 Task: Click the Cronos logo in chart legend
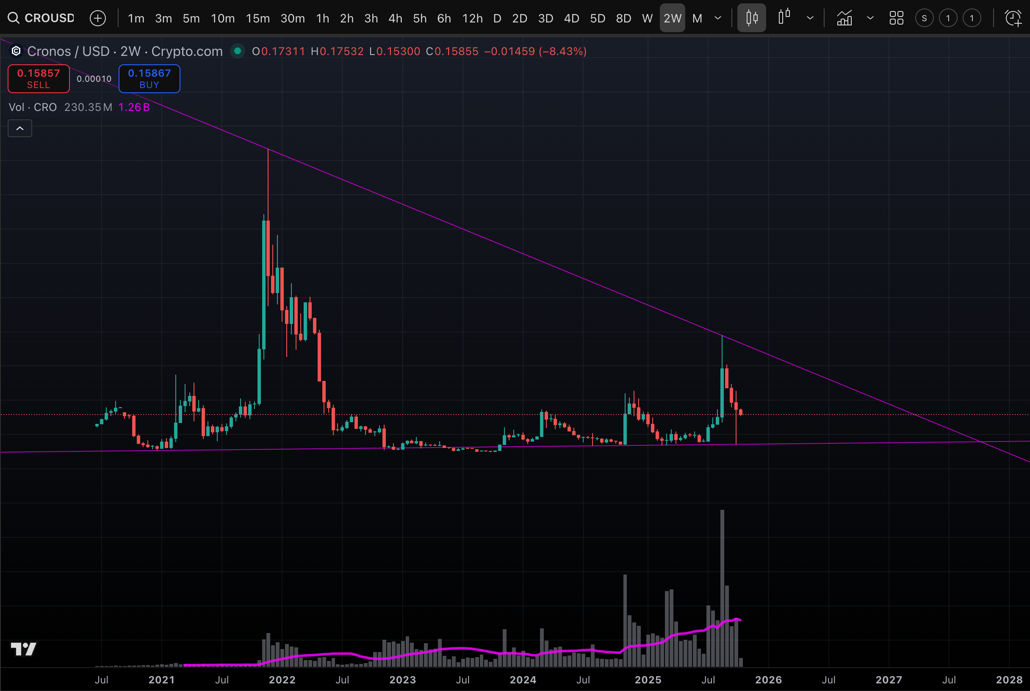pyautogui.click(x=16, y=51)
